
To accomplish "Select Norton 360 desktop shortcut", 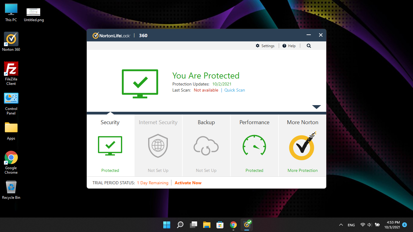I will click(x=11, y=42).
